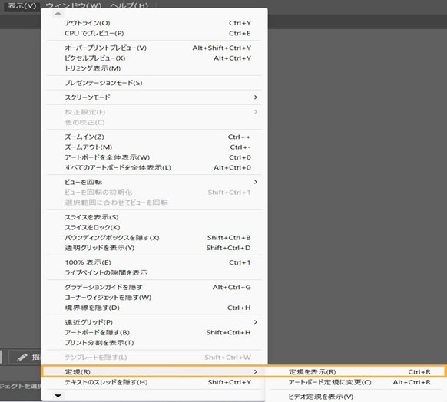Click menu scroll-down arrow at bottom

(58, 395)
